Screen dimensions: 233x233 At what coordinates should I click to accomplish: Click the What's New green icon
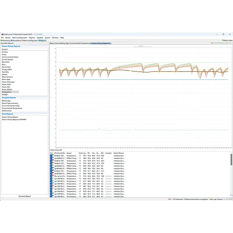223,40
